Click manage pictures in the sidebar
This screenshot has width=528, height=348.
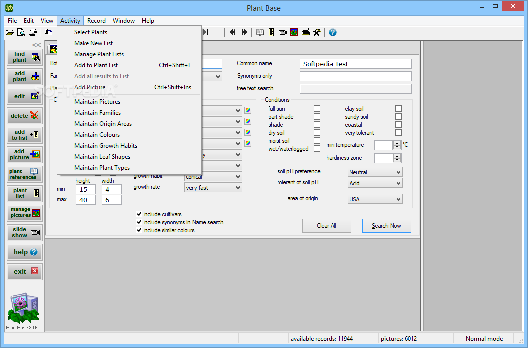click(x=25, y=213)
